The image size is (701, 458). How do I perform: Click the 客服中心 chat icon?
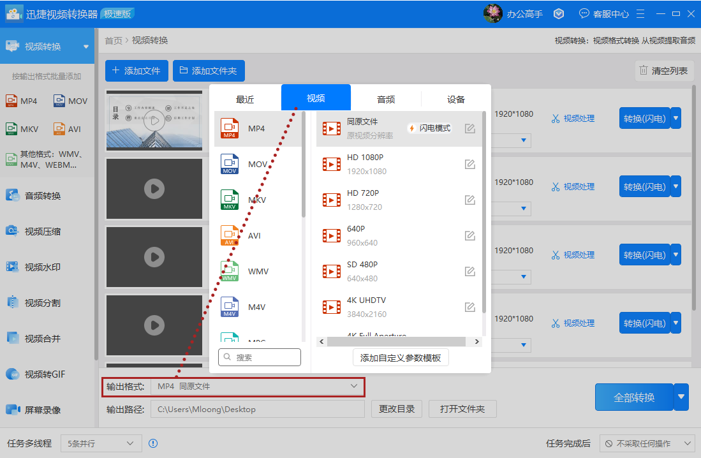(584, 13)
